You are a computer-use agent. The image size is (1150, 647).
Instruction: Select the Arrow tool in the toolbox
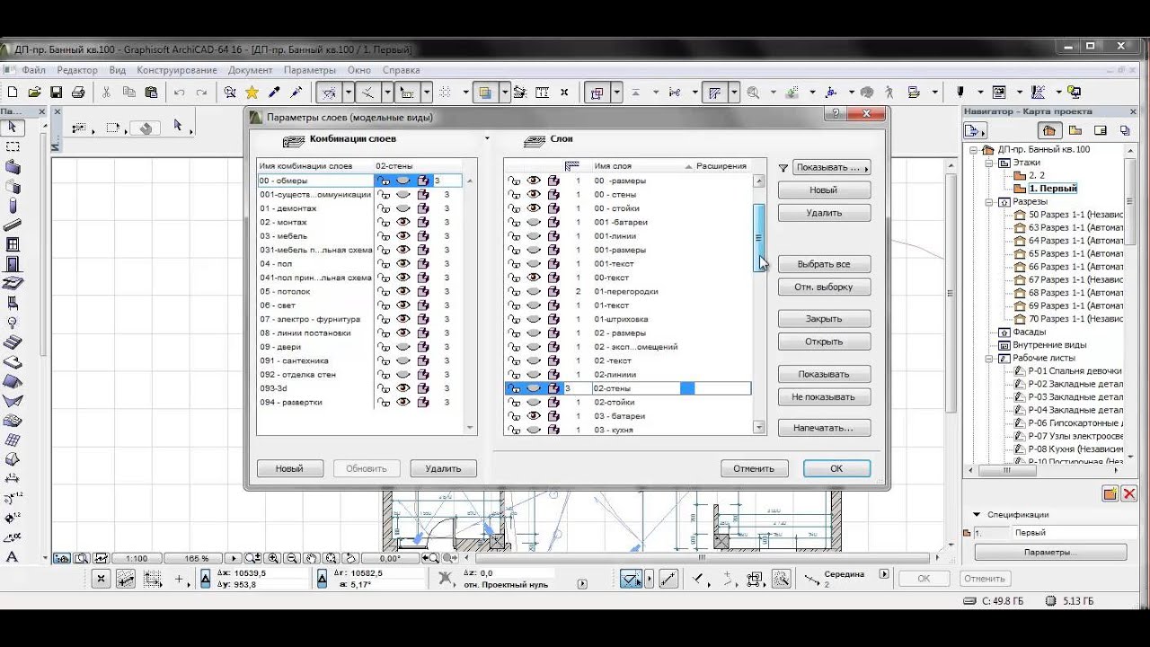pos(13,128)
